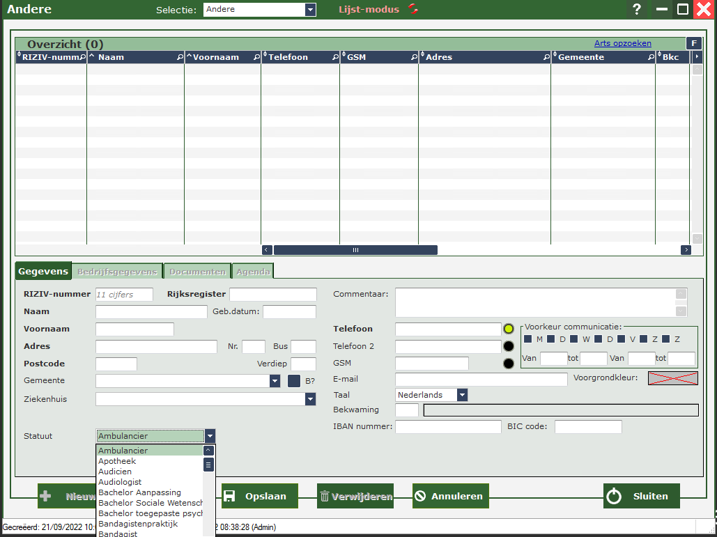
Task: Select the Telefoon preferred number radio indicator
Action: tap(509, 329)
